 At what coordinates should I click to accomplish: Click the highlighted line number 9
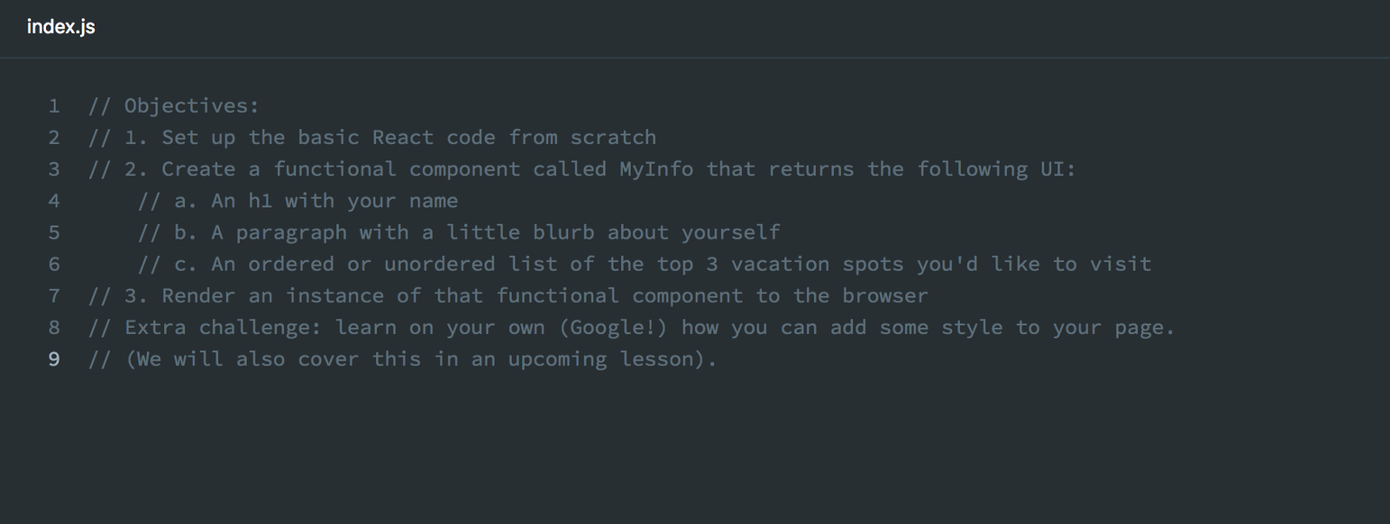[x=54, y=359]
